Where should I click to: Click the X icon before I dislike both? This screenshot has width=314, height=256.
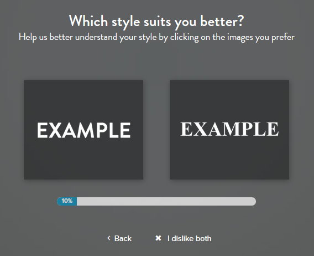158,238
